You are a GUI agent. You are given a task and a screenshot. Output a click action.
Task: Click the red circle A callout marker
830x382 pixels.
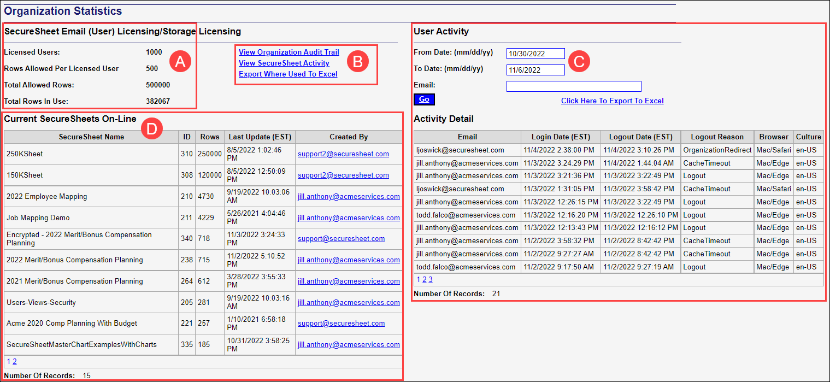[180, 62]
